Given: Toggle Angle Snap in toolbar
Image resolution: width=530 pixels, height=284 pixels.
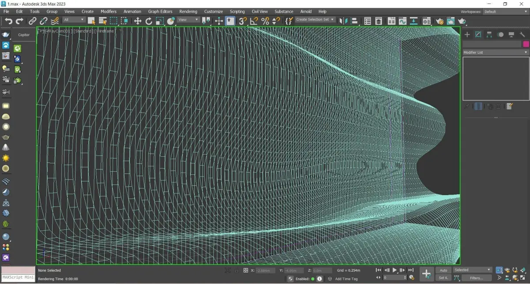Looking at the screenshot, I should pos(254,21).
